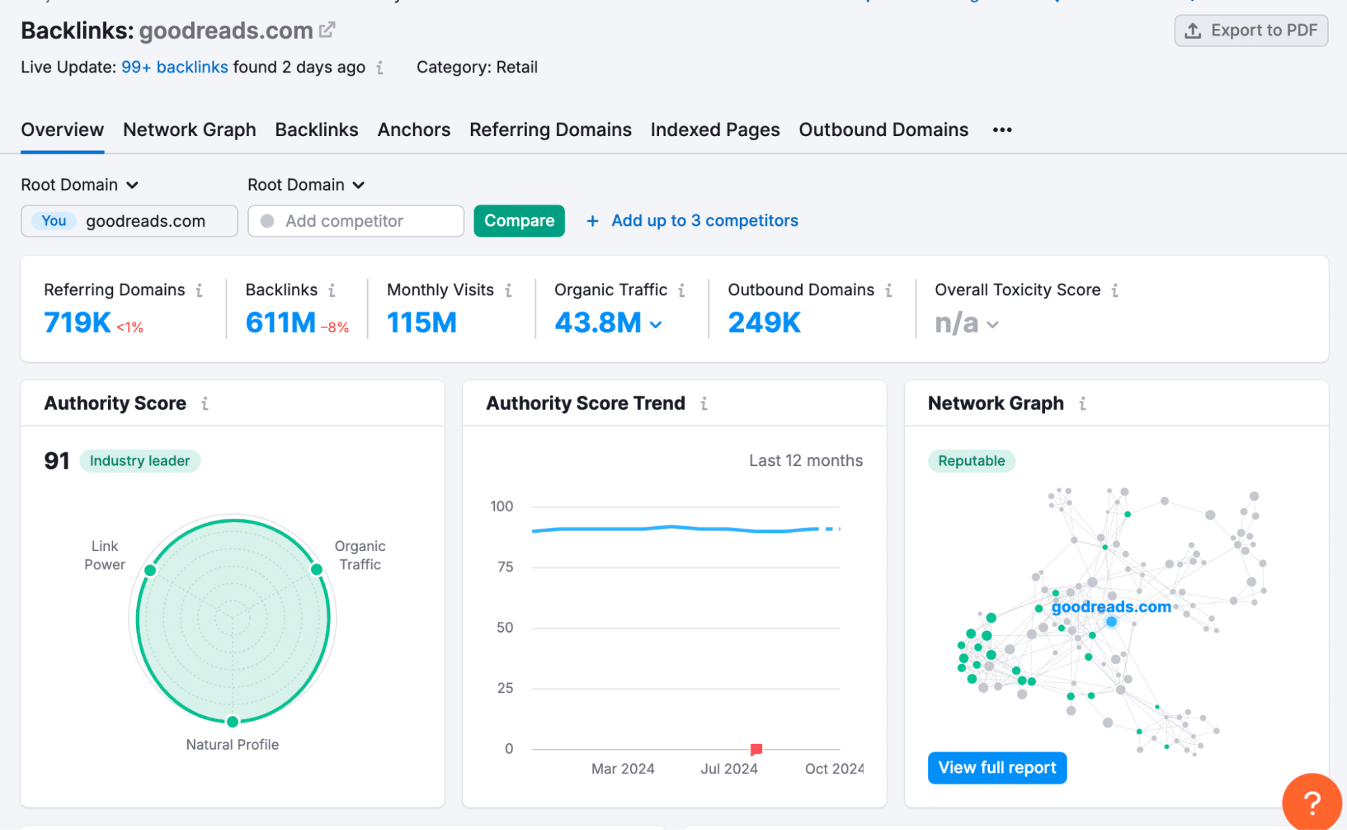Open the orange help question button

click(1312, 802)
